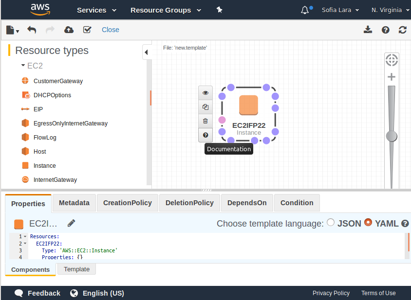411x300 pixels.
Task: Click the duplicate icon beside EC2IFP22
Action: [205, 107]
